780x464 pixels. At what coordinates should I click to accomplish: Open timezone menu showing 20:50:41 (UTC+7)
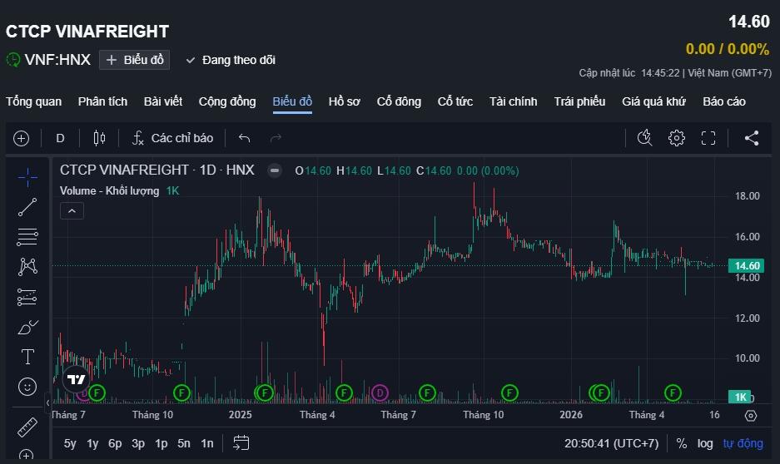[611, 443]
